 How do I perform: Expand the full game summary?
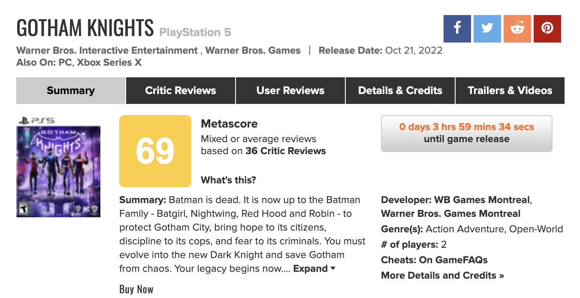[314, 269]
